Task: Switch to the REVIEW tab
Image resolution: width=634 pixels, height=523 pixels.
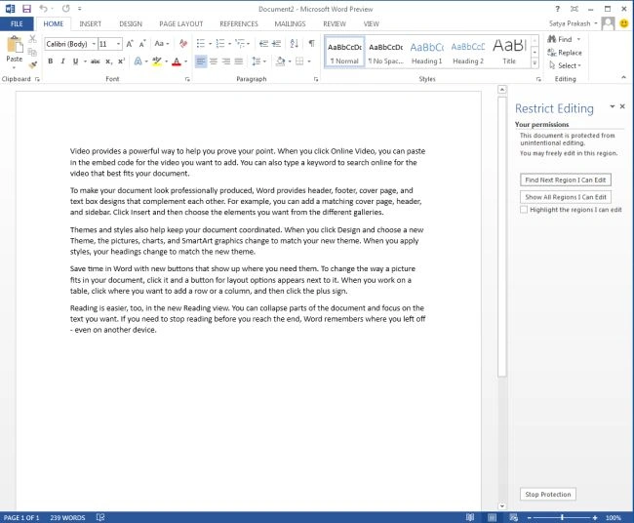Action: click(x=335, y=23)
